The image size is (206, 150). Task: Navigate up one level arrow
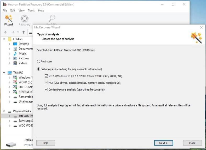coord(24,32)
